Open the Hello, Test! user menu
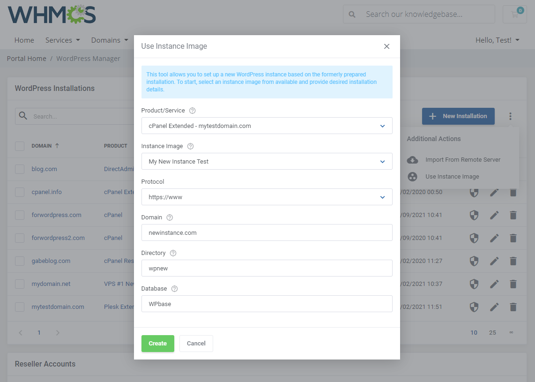 point(498,40)
